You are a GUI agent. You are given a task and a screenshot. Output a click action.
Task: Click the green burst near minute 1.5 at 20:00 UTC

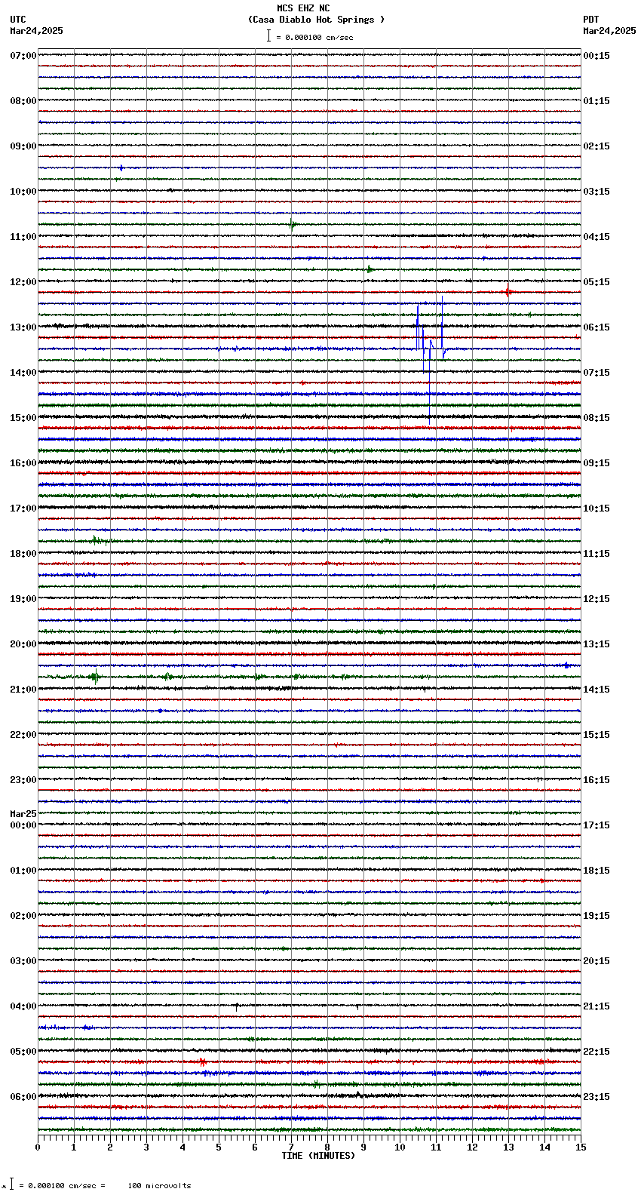point(95,677)
